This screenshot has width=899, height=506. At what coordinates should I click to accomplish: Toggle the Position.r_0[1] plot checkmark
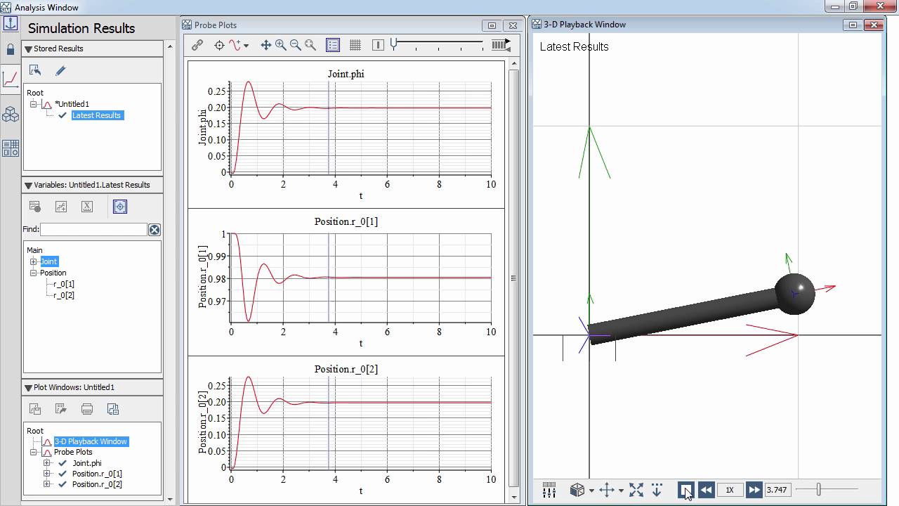63,474
